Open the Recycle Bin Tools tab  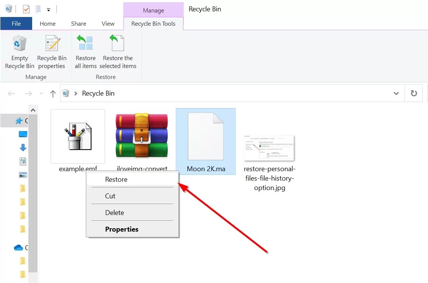(x=153, y=23)
